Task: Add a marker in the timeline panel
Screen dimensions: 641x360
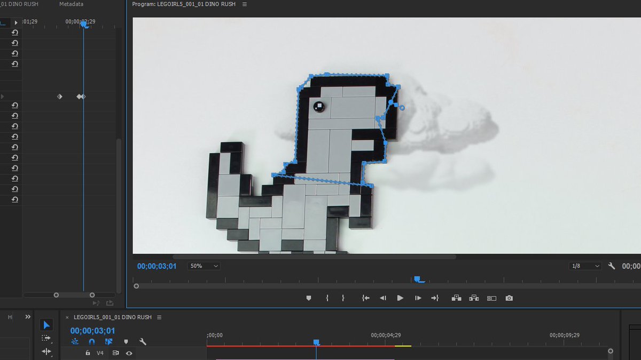Action: click(126, 342)
